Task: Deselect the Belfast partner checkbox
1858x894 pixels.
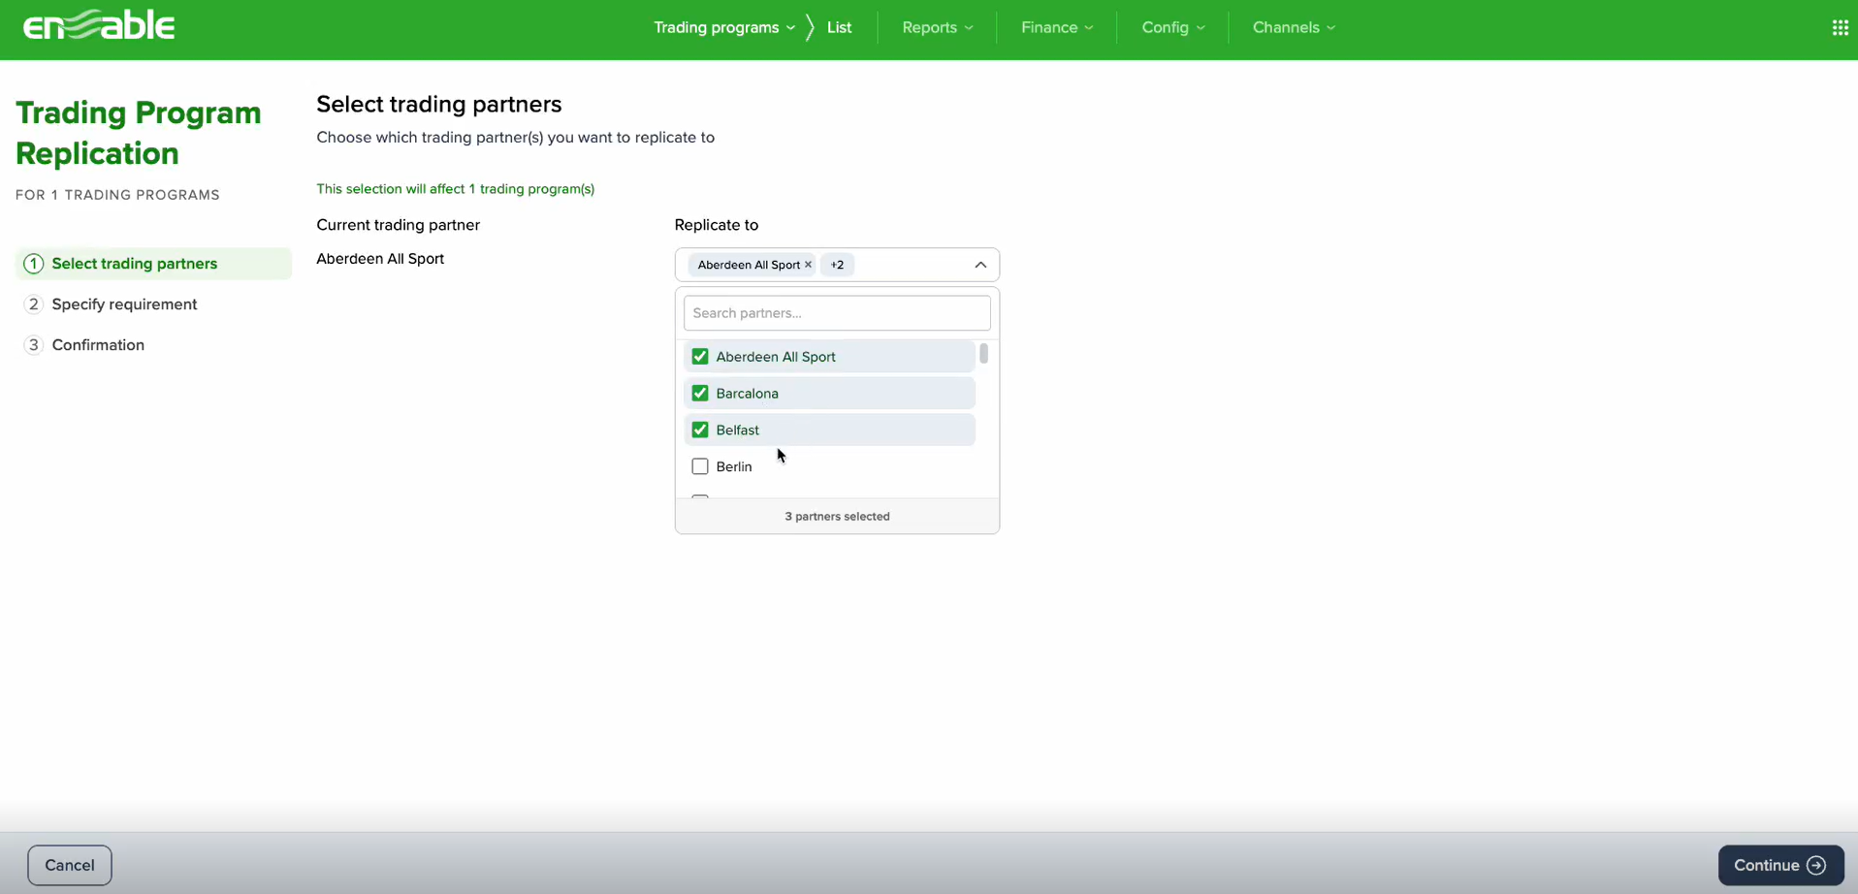Action: coord(700,431)
